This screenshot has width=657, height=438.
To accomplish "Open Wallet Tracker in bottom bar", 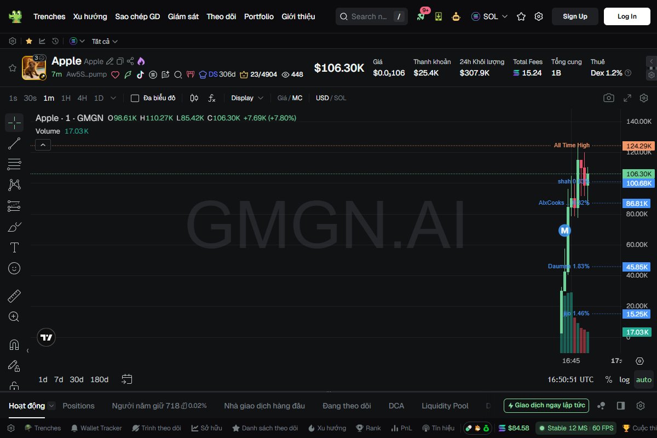I will pyautogui.click(x=96, y=428).
